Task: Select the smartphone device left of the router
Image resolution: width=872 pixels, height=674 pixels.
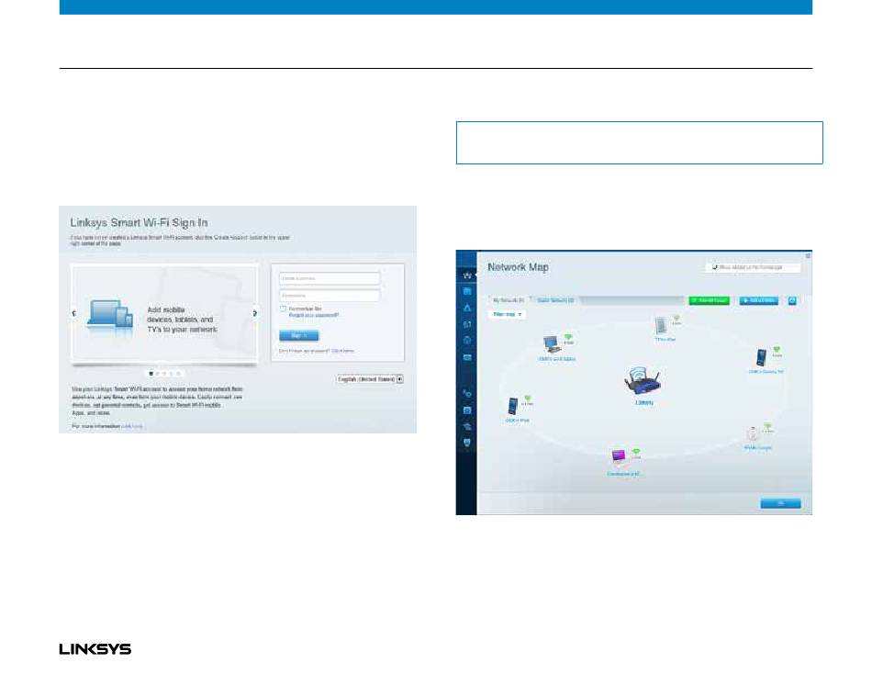Action: 513,406
